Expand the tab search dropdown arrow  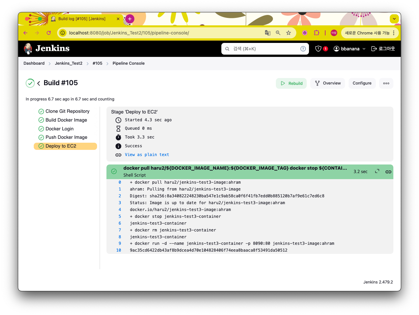394,19
